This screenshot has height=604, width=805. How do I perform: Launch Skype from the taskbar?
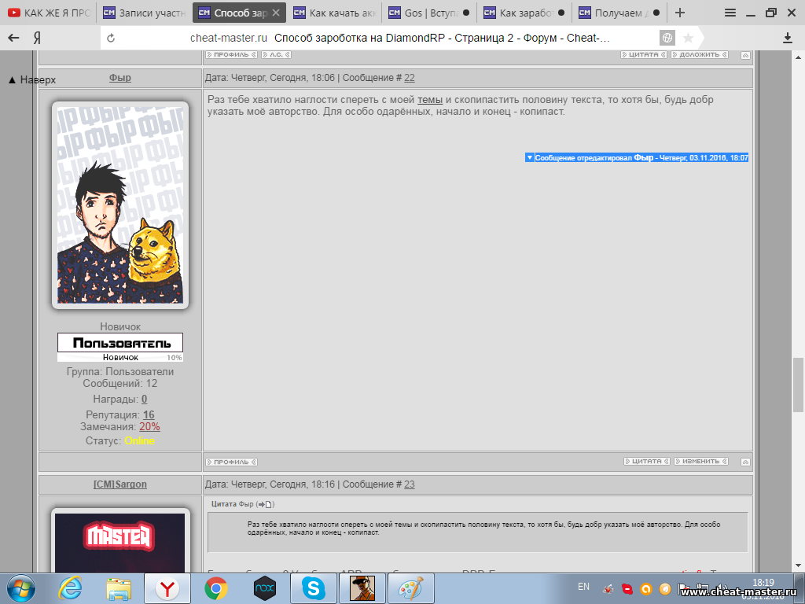tap(314, 587)
